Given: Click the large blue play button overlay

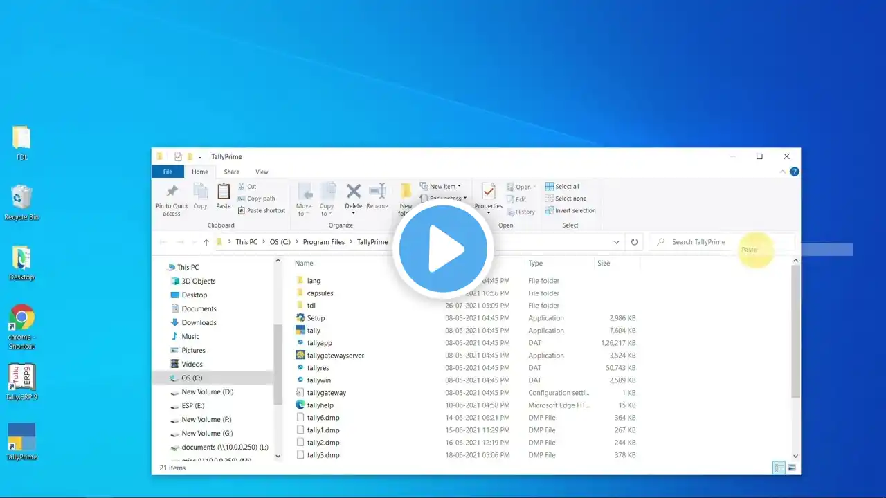Looking at the screenshot, I should tap(443, 250).
